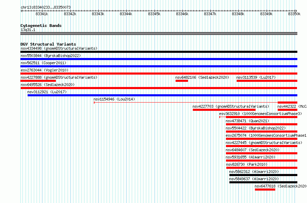
Task: Click the 83349k ruler tick label
Action: (x=267, y=14)
